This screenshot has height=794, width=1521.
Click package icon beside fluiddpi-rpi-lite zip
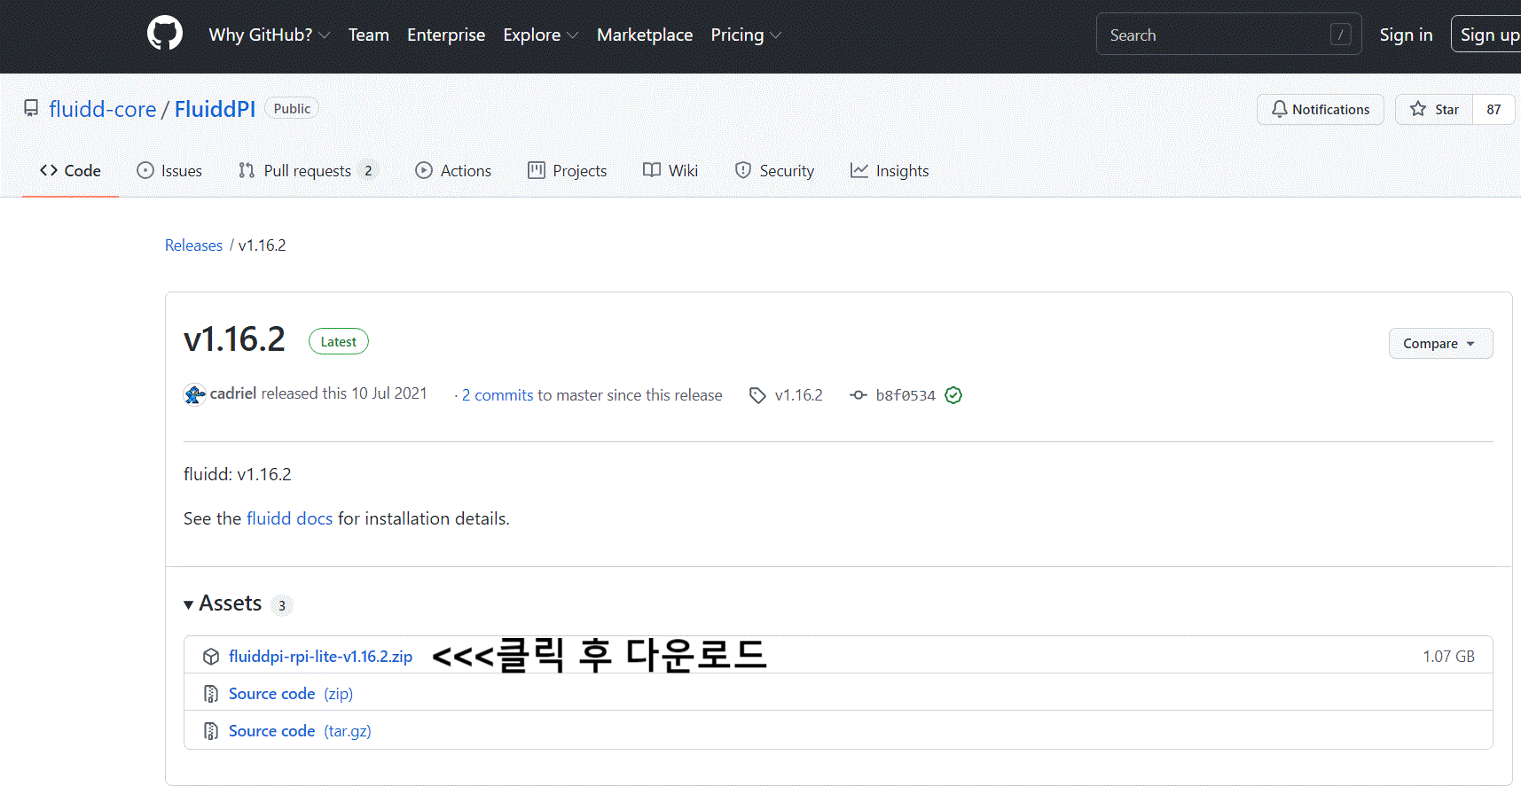(x=211, y=657)
